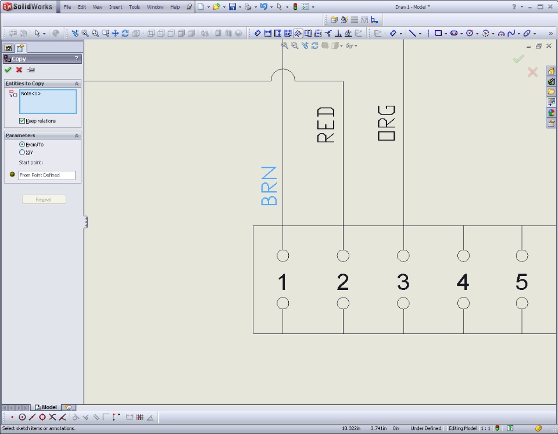Toggle the grid snap icon at bottom
Screen dimensions: 558x434
click(139, 417)
